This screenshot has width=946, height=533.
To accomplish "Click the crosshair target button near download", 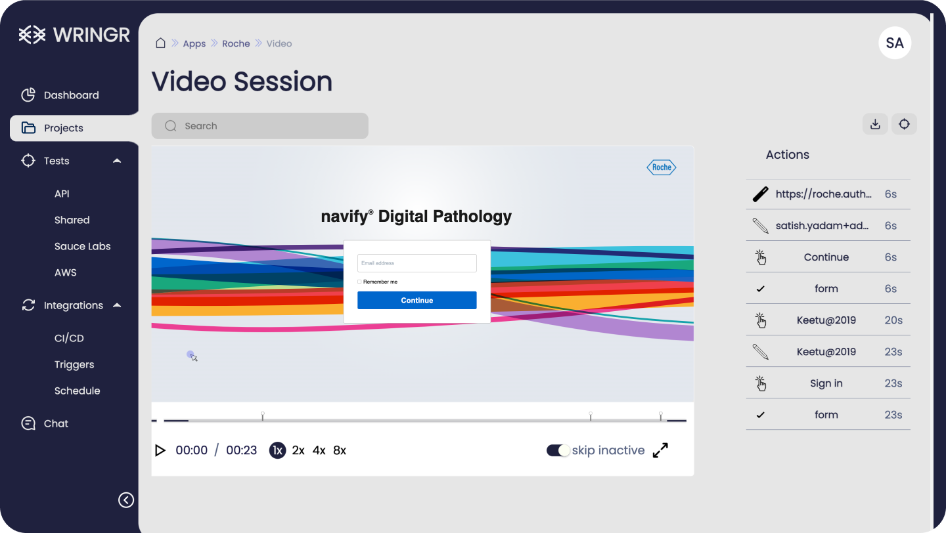I will 904,124.
